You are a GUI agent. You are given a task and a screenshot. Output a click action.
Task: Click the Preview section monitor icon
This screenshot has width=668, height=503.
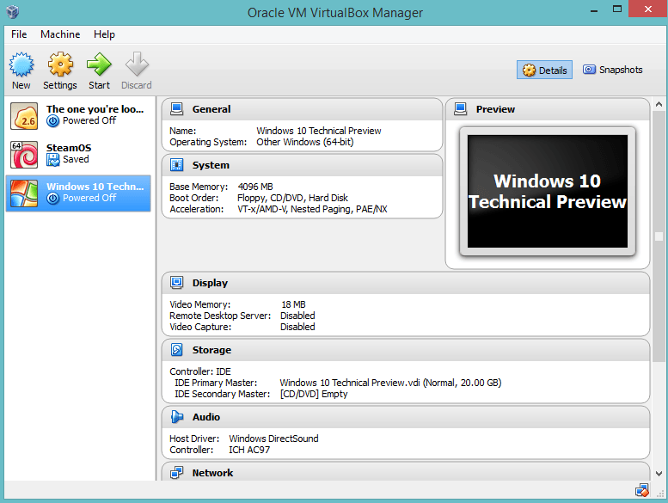pos(461,109)
